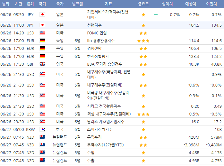Click Japan flag in 선행지수 row
Screen dimensions: 224x166
pyautogui.click(x=42, y=25)
